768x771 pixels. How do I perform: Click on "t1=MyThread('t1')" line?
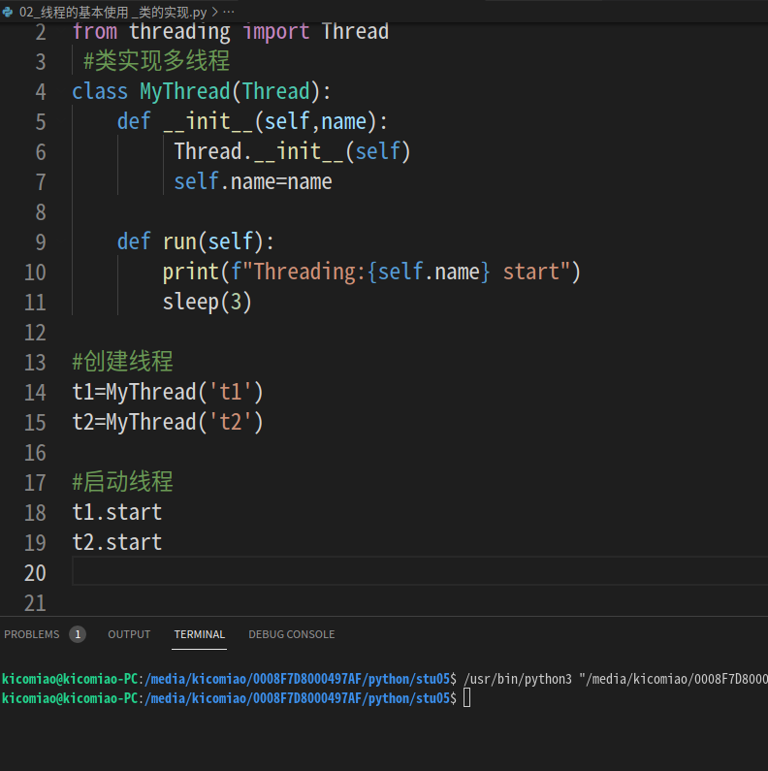pos(168,393)
